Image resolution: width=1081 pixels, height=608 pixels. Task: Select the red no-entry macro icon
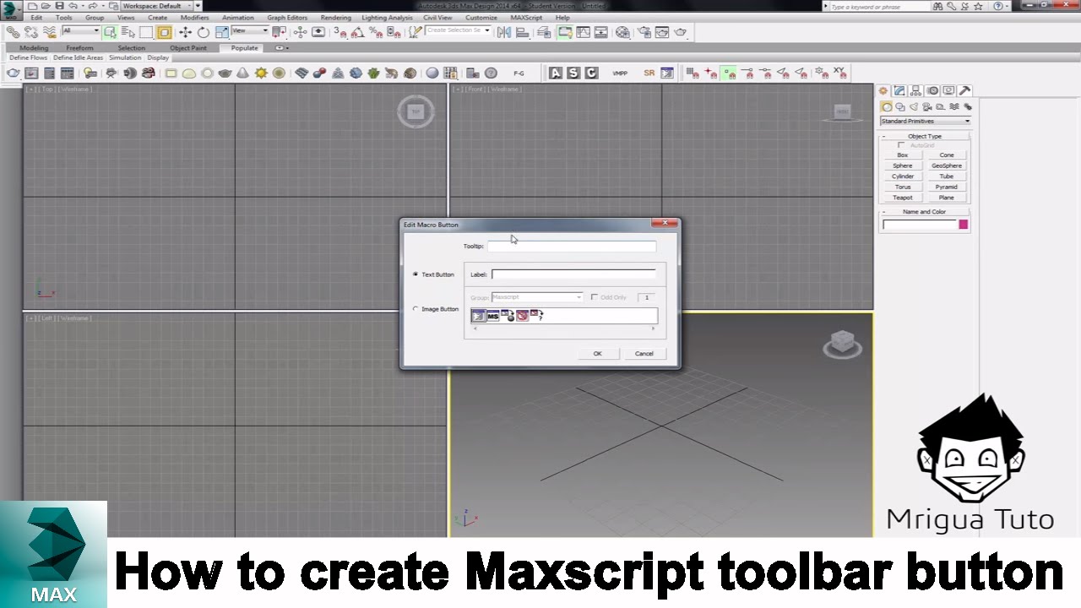522,316
